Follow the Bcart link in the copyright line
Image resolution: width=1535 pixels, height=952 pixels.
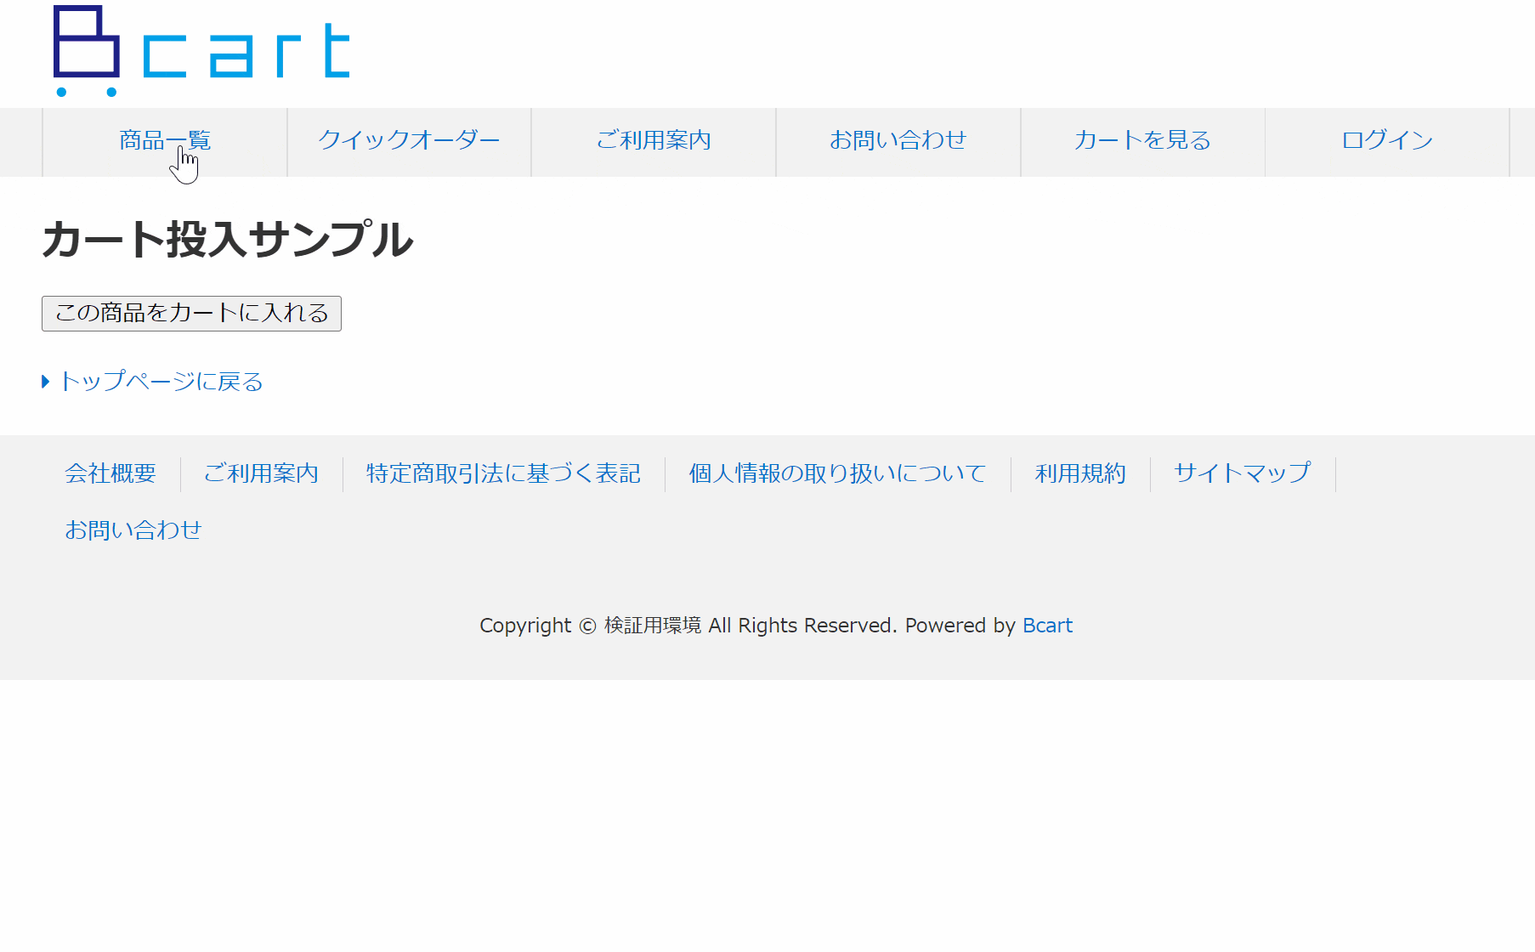pyautogui.click(x=1047, y=626)
